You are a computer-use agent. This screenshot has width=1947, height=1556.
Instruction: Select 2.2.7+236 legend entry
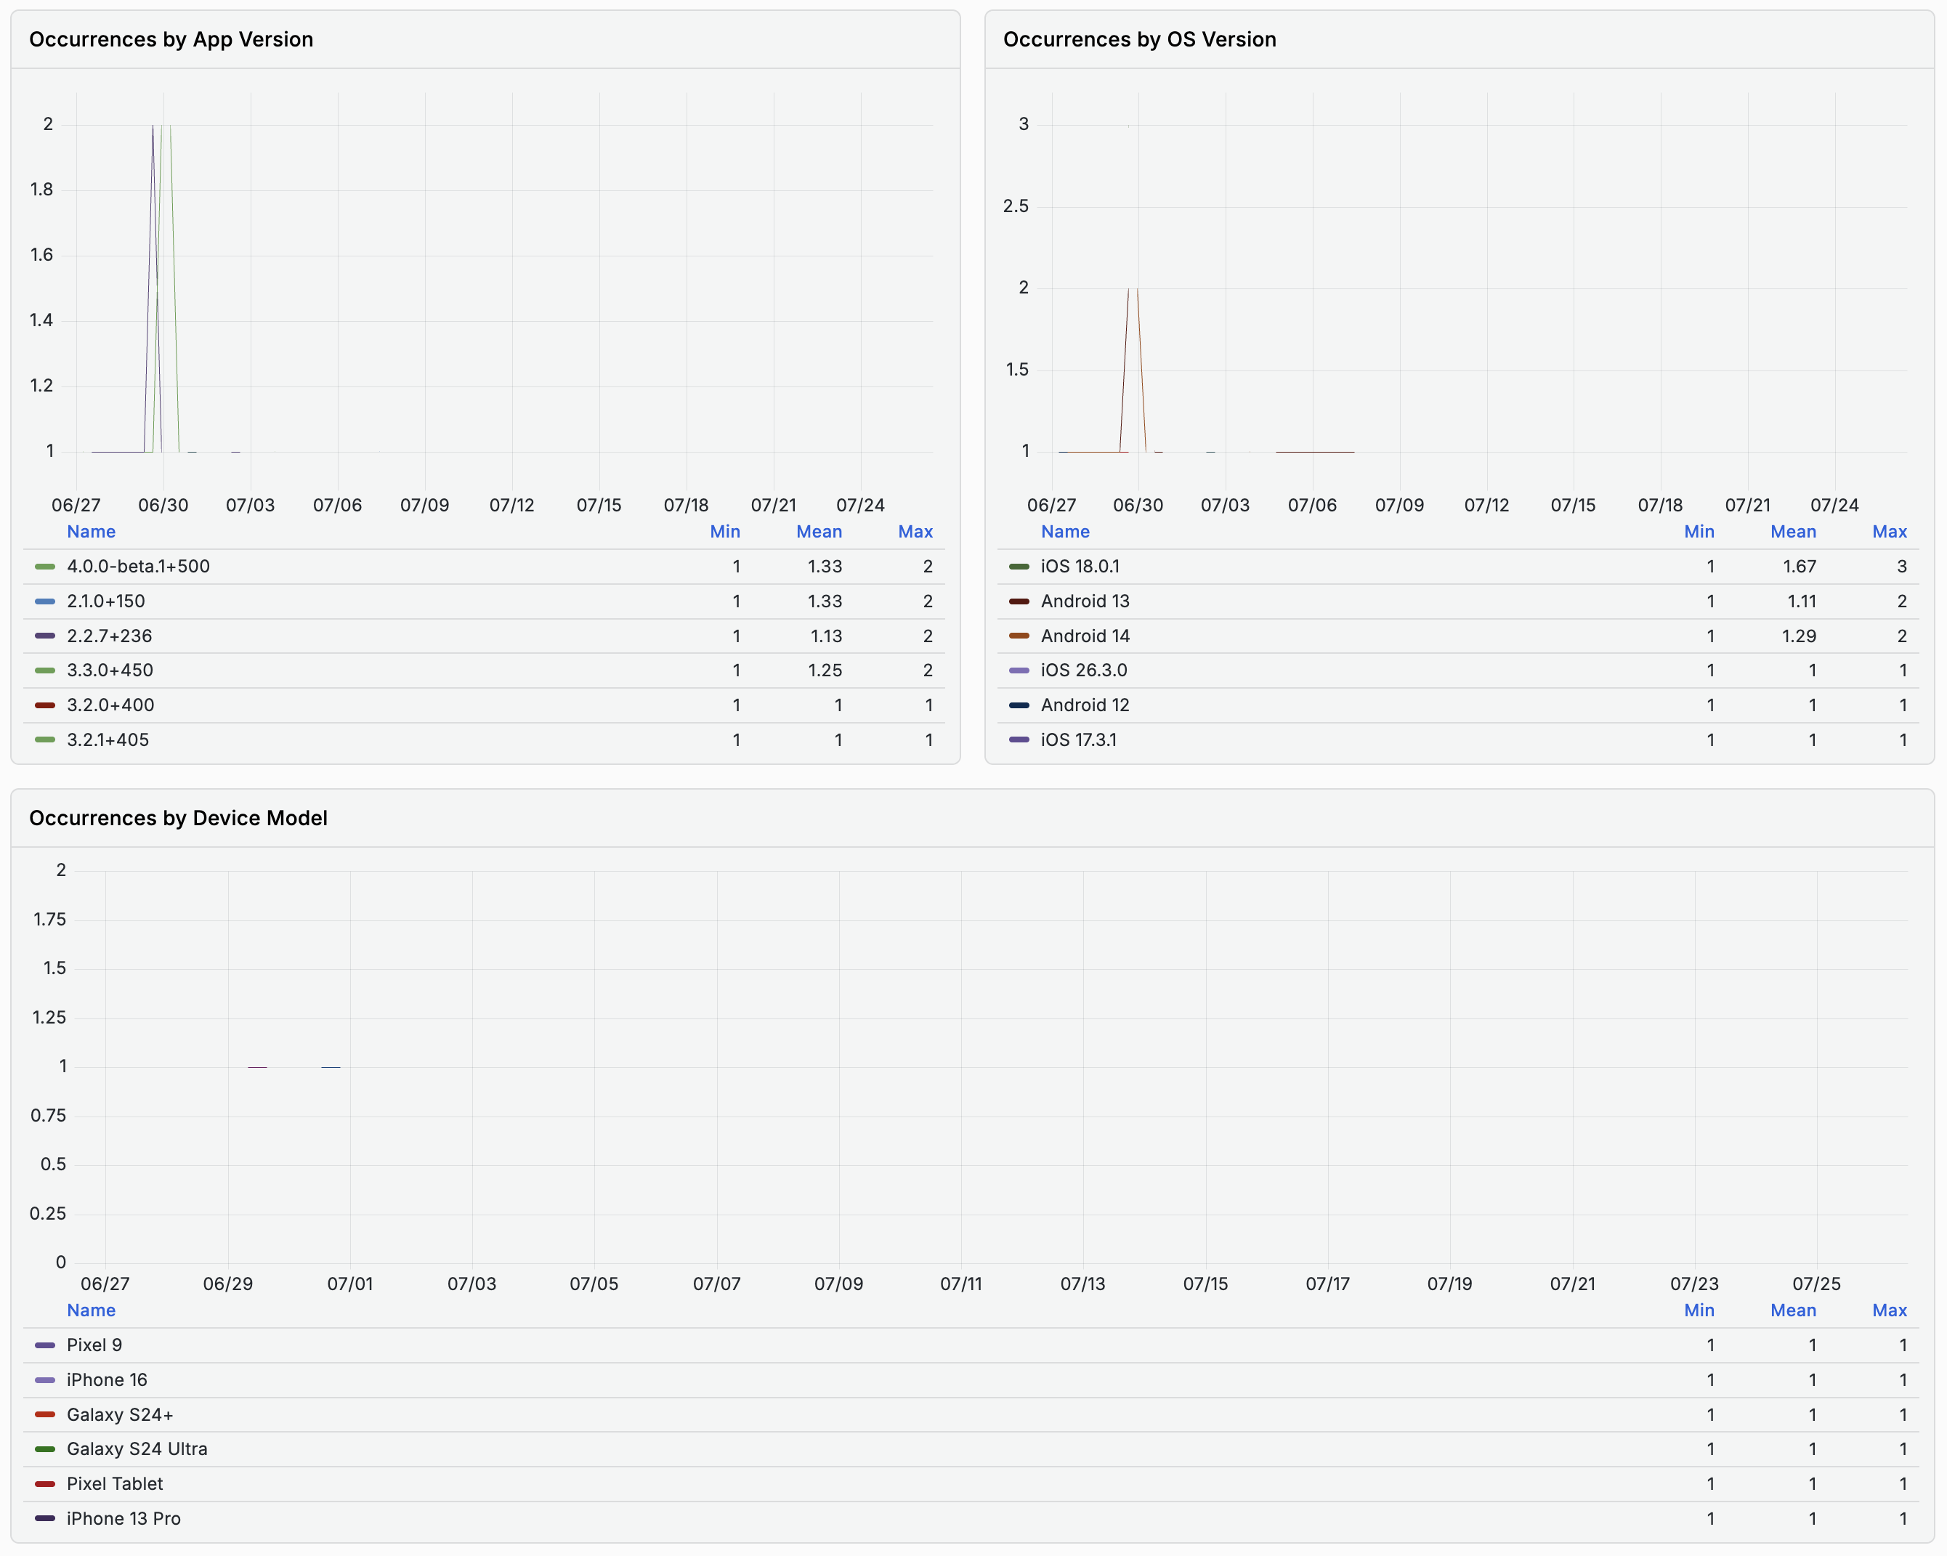click(109, 636)
